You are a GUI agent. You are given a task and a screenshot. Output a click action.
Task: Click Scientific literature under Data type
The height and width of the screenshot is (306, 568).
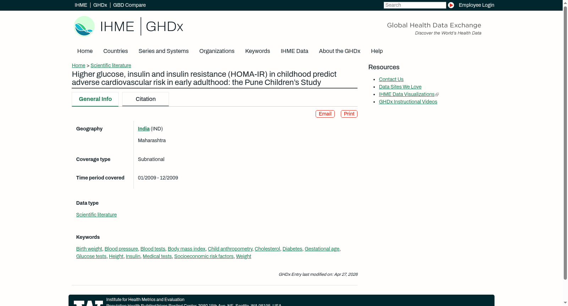pos(96,215)
